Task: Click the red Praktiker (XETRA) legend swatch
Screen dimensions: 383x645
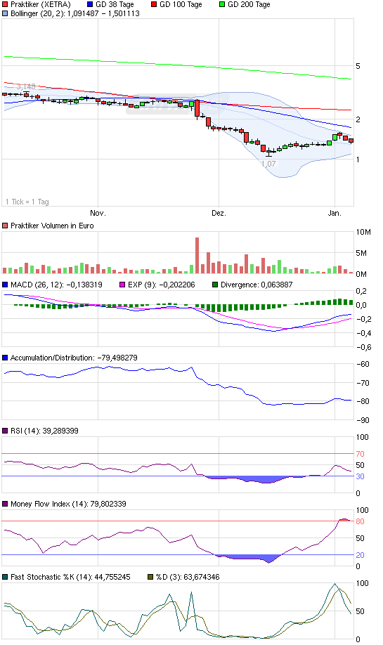Action: 5,4
